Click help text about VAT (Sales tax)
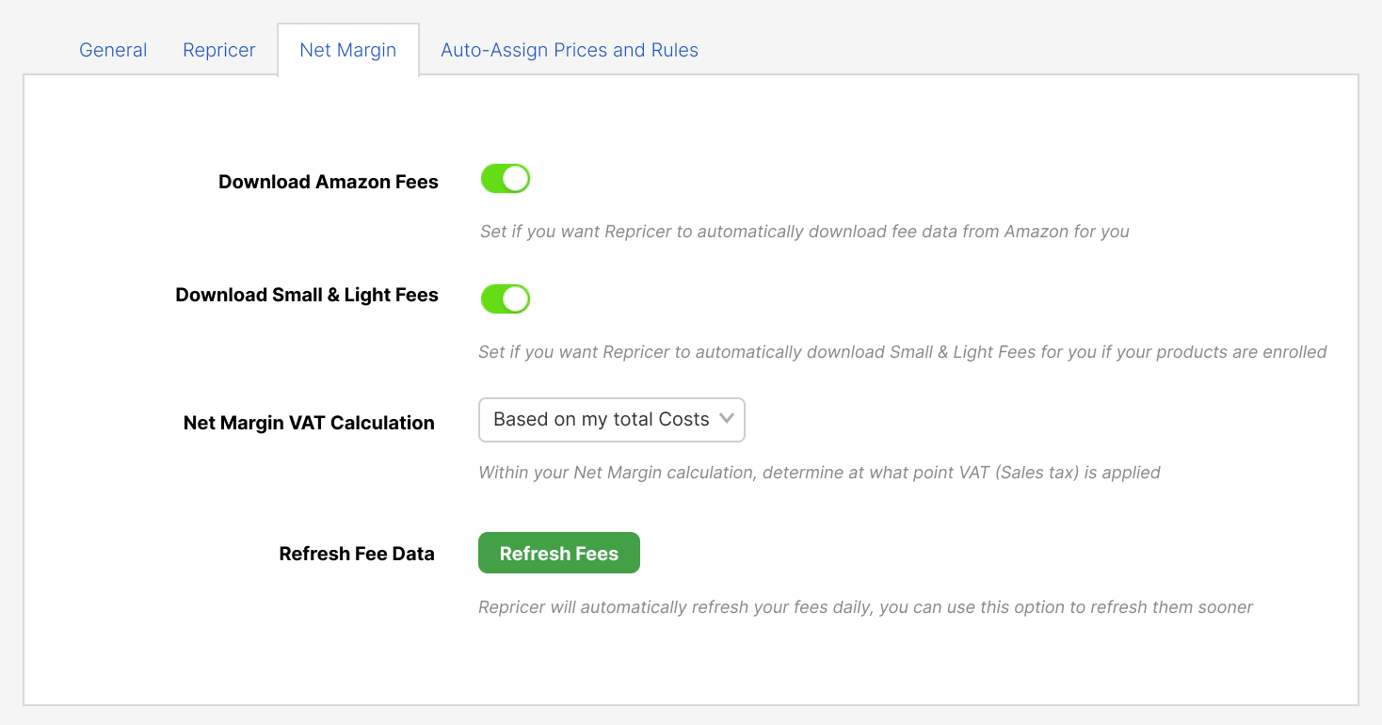This screenshot has width=1382, height=725. coord(819,473)
